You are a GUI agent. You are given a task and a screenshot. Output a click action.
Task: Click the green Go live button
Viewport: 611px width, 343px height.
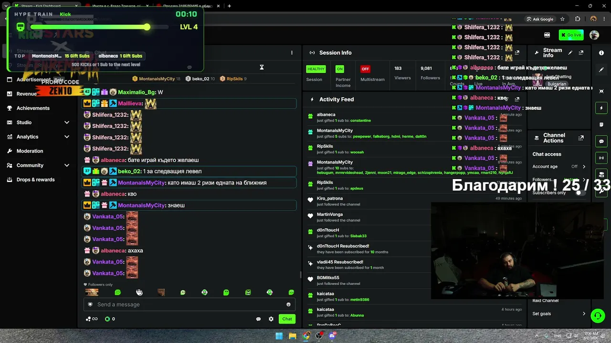(571, 35)
